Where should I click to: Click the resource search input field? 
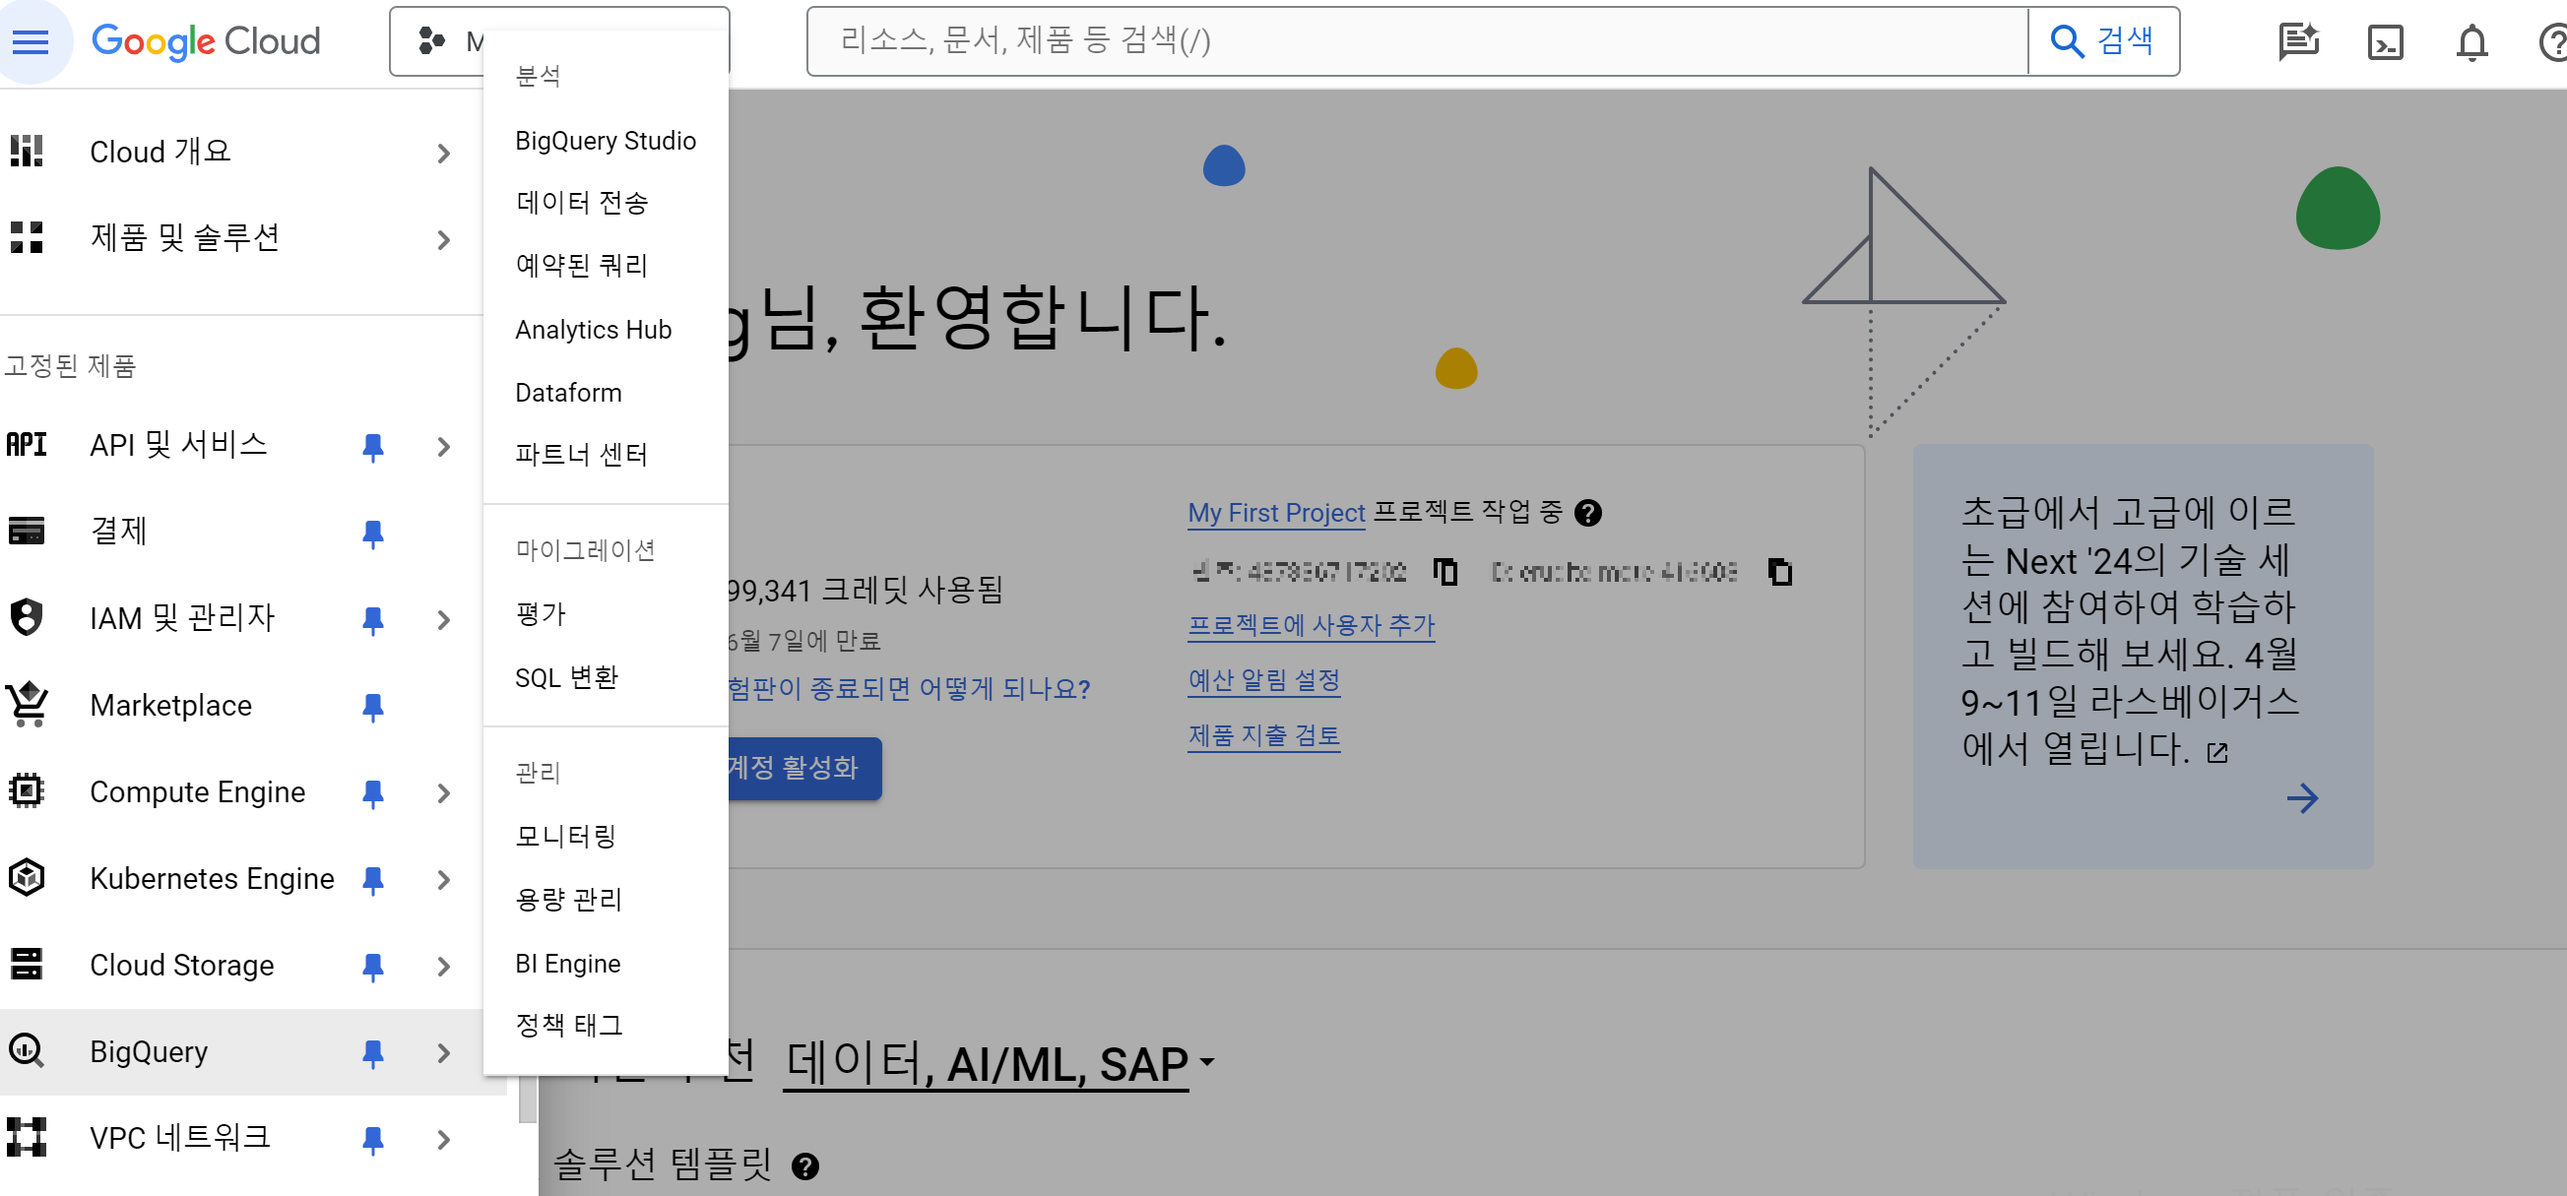1415,40
